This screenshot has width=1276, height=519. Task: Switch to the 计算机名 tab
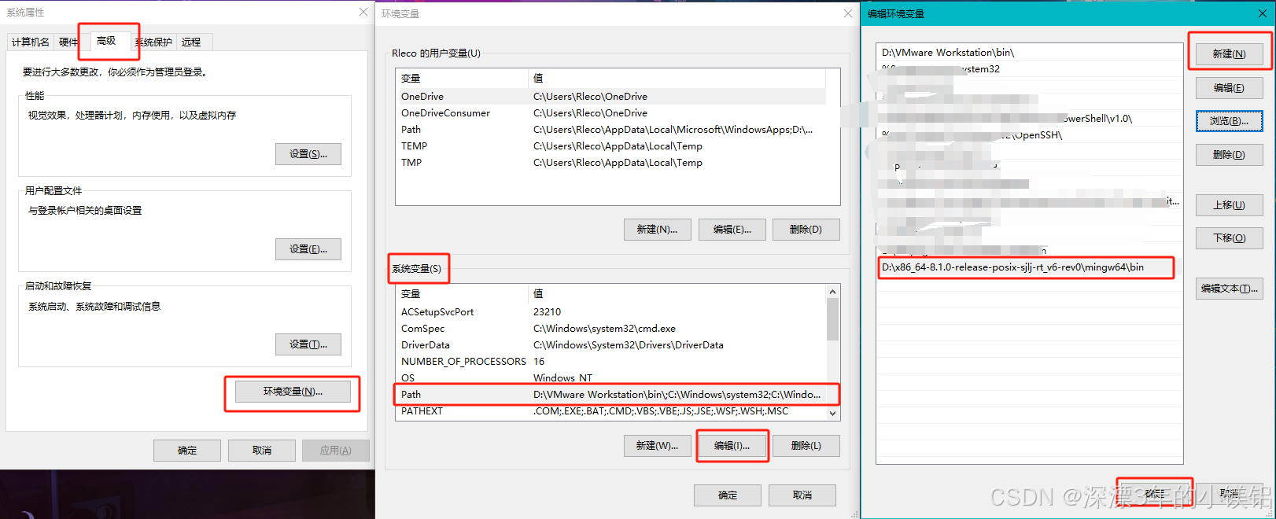click(31, 42)
